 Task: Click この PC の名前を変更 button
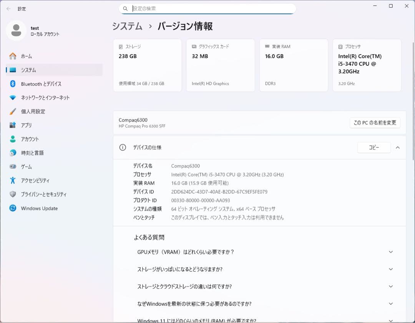point(375,123)
